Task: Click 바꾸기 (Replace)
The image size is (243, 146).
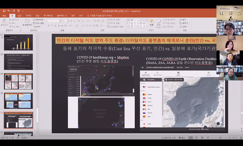Action: pos(185,23)
